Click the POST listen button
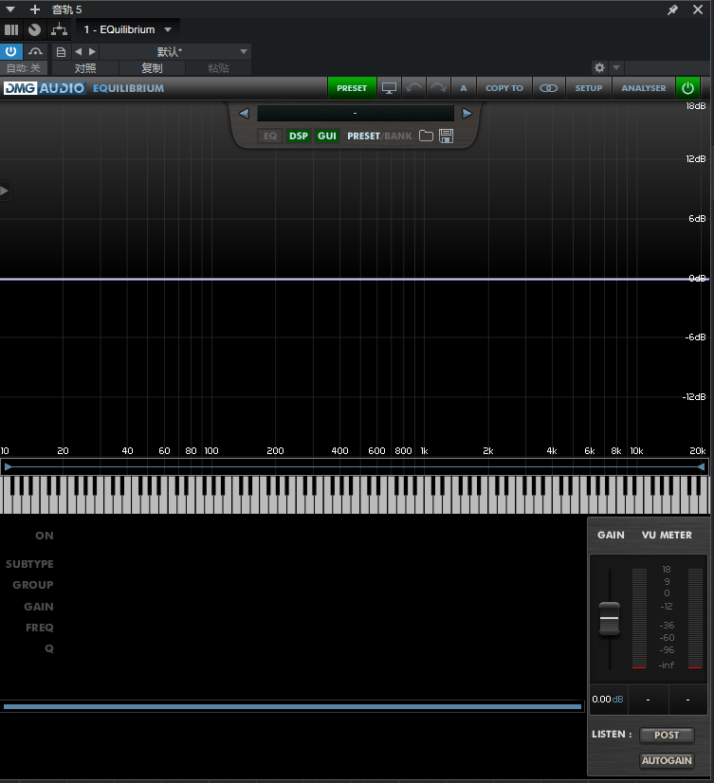This screenshot has width=714, height=783. (x=667, y=735)
